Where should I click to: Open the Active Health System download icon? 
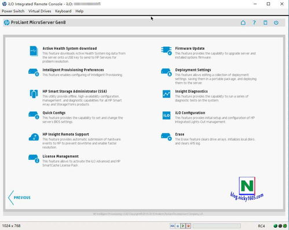point(34,51)
